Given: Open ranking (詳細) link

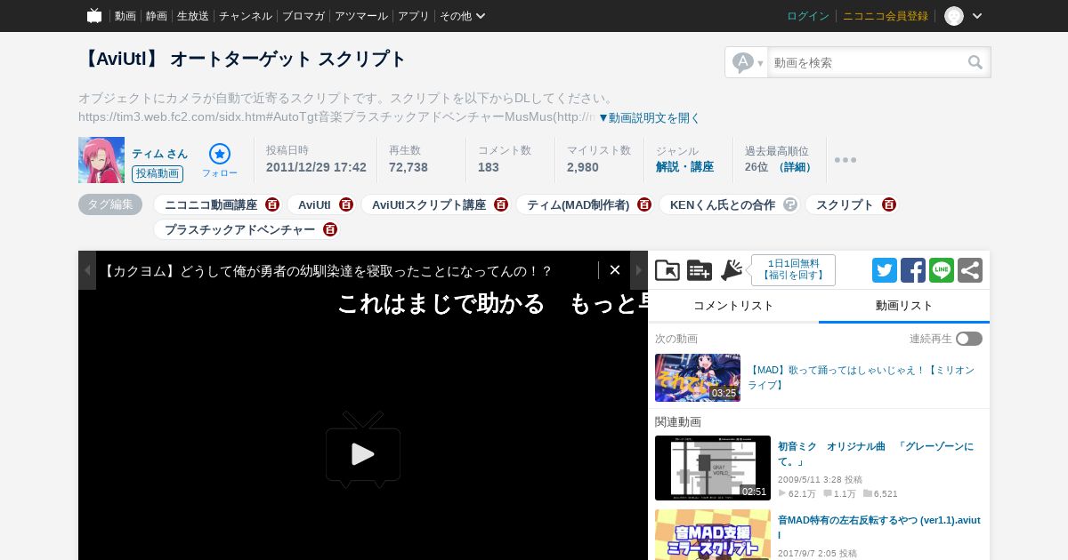Looking at the screenshot, I should click(x=795, y=167).
